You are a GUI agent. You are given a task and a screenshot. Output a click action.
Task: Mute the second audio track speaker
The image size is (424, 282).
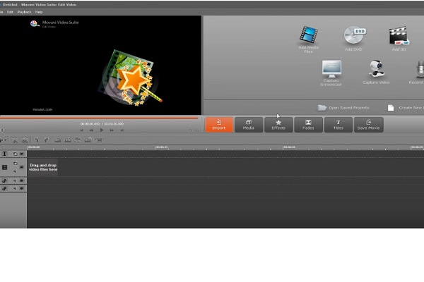(x=14, y=188)
